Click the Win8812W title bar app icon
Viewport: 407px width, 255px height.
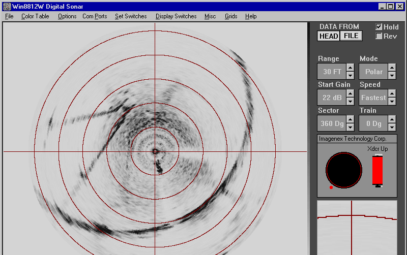(x=7, y=6)
